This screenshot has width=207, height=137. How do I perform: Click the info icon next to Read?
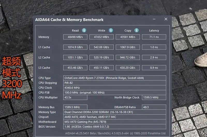84,30
